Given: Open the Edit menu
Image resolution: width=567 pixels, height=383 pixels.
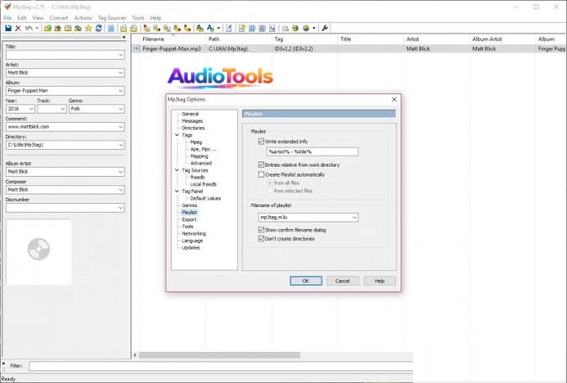Looking at the screenshot, I should tap(22, 18).
